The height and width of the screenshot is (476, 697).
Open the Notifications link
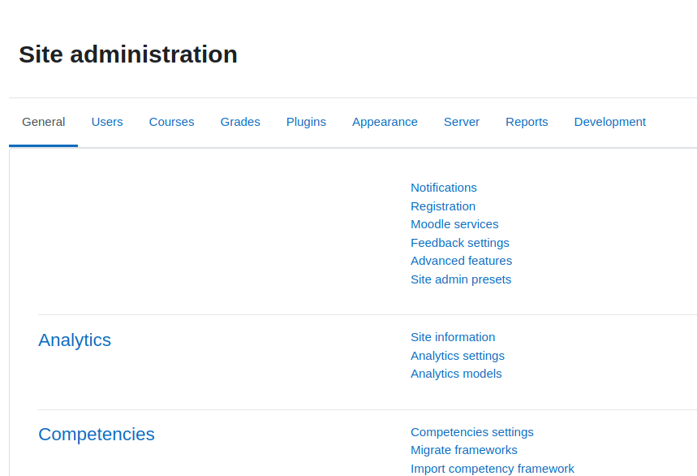pyautogui.click(x=444, y=188)
